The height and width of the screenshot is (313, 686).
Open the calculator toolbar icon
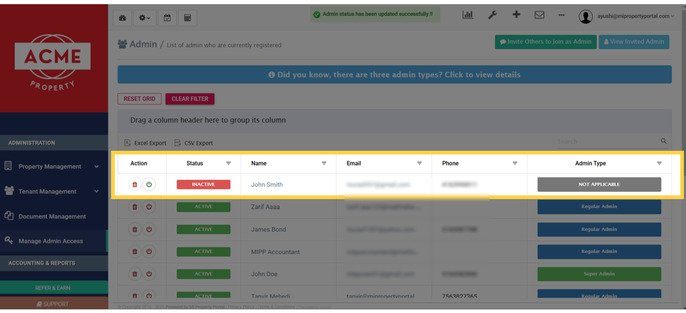pos(188,18)
